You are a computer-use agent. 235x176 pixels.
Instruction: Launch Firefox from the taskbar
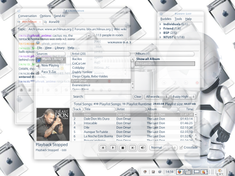[179, 172]
